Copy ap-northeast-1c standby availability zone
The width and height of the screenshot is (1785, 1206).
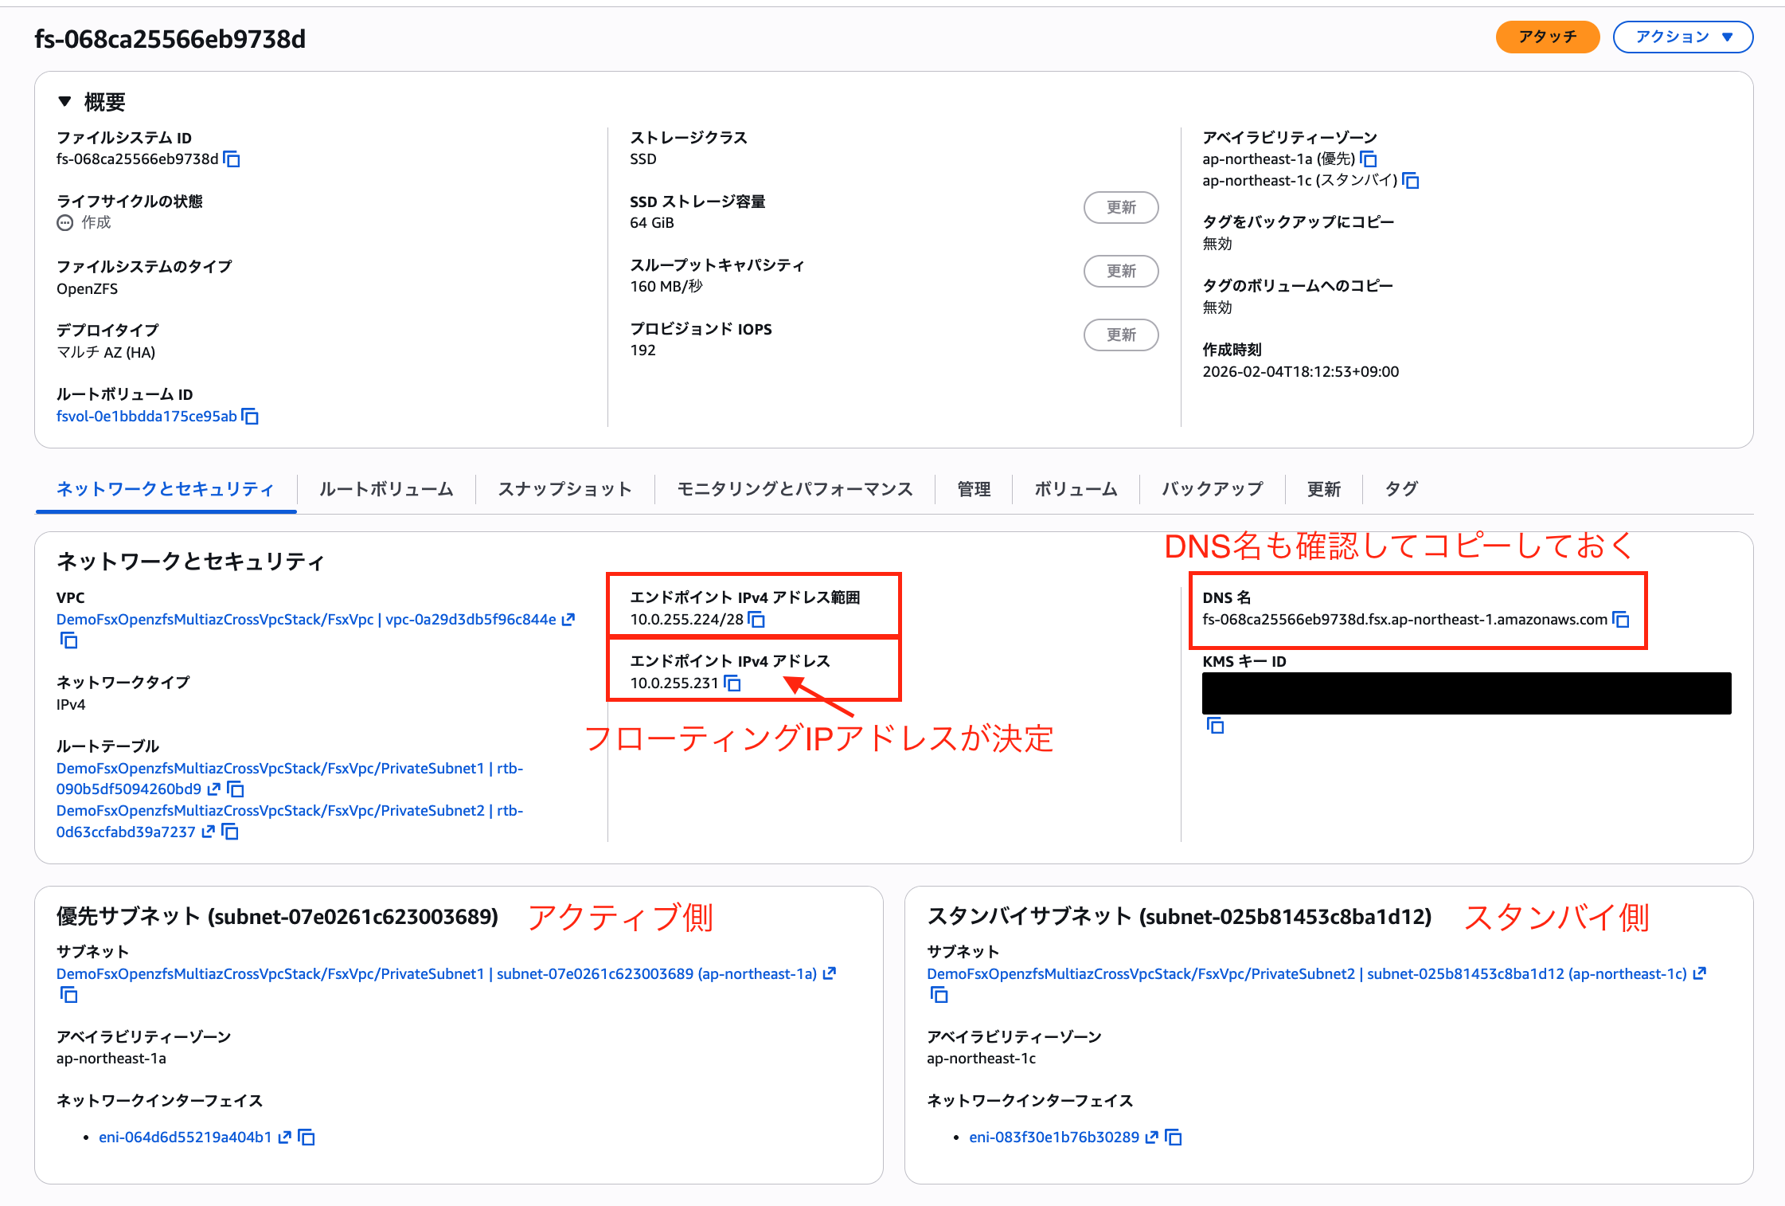tap(1410, 181)
